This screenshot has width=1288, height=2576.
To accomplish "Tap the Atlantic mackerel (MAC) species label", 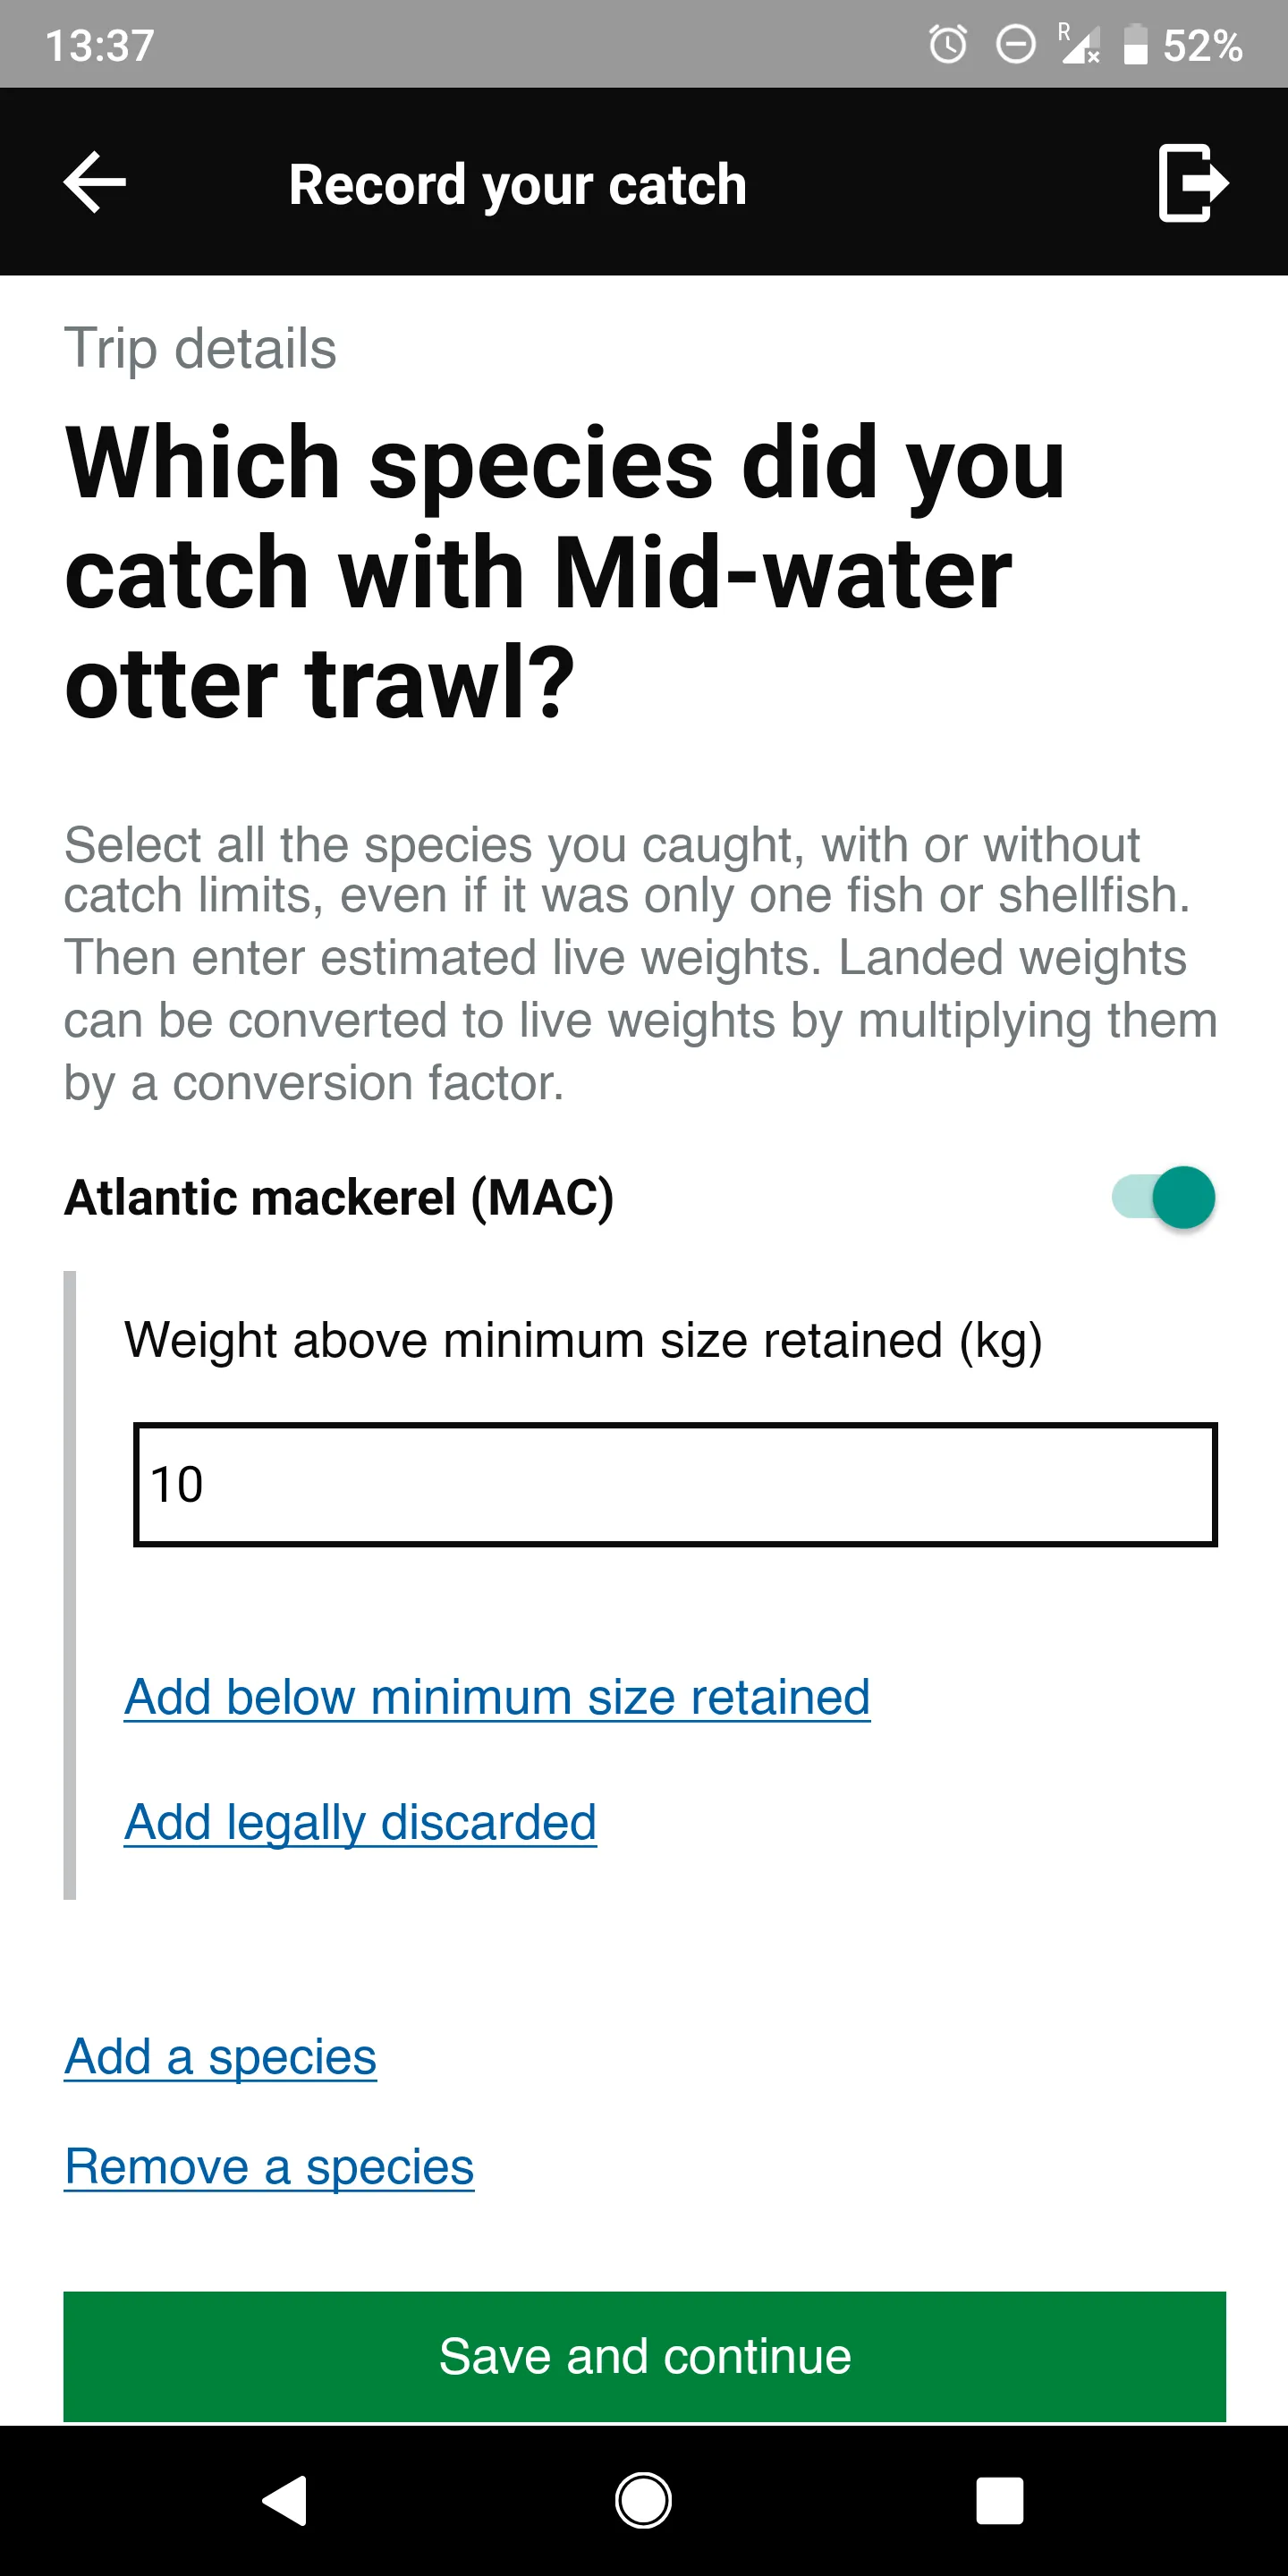I will pos(339,1197).
